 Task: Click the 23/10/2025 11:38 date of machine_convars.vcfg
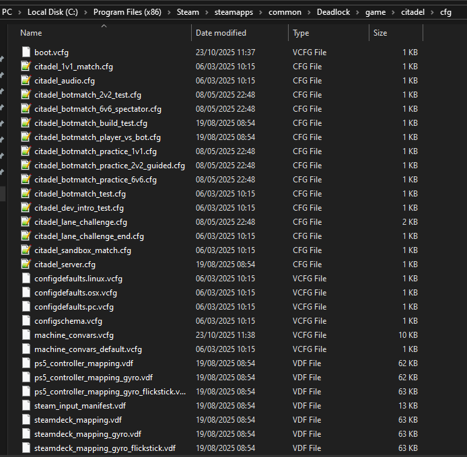225,335
